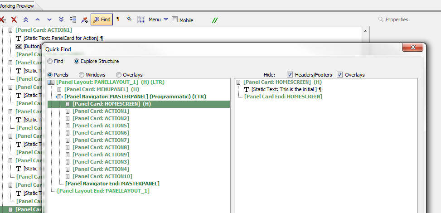Screen dimensions: 441x213
Task: Click the OK Button icon in background tree
Action: 19,46
